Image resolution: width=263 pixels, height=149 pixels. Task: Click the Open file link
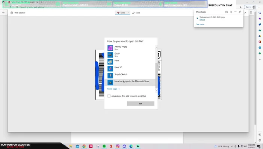click(x=202, y=19)
